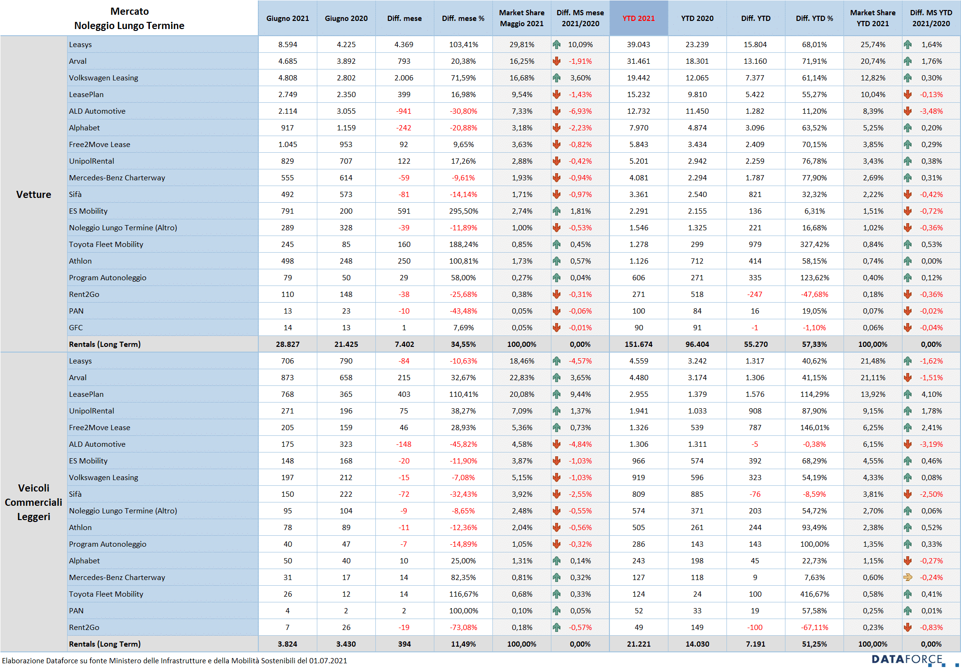Select the YTD 2020 column header
This screenshot has height=669, width=961.
point(697,18)
